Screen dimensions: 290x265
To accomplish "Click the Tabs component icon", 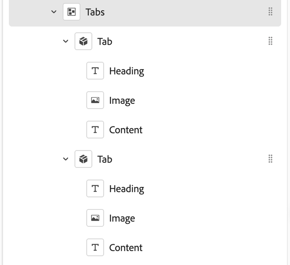I will pyautogui.click(x=72, y=12).
